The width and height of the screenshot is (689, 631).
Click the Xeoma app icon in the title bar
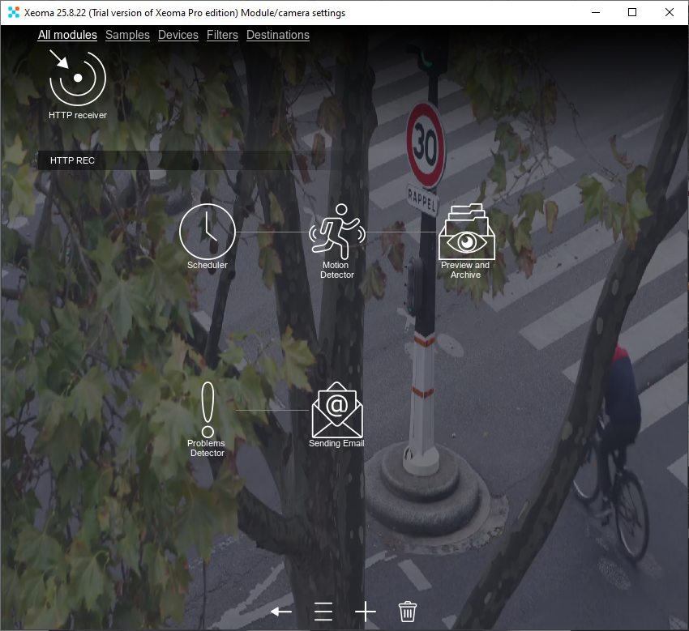tap(13, 12)
